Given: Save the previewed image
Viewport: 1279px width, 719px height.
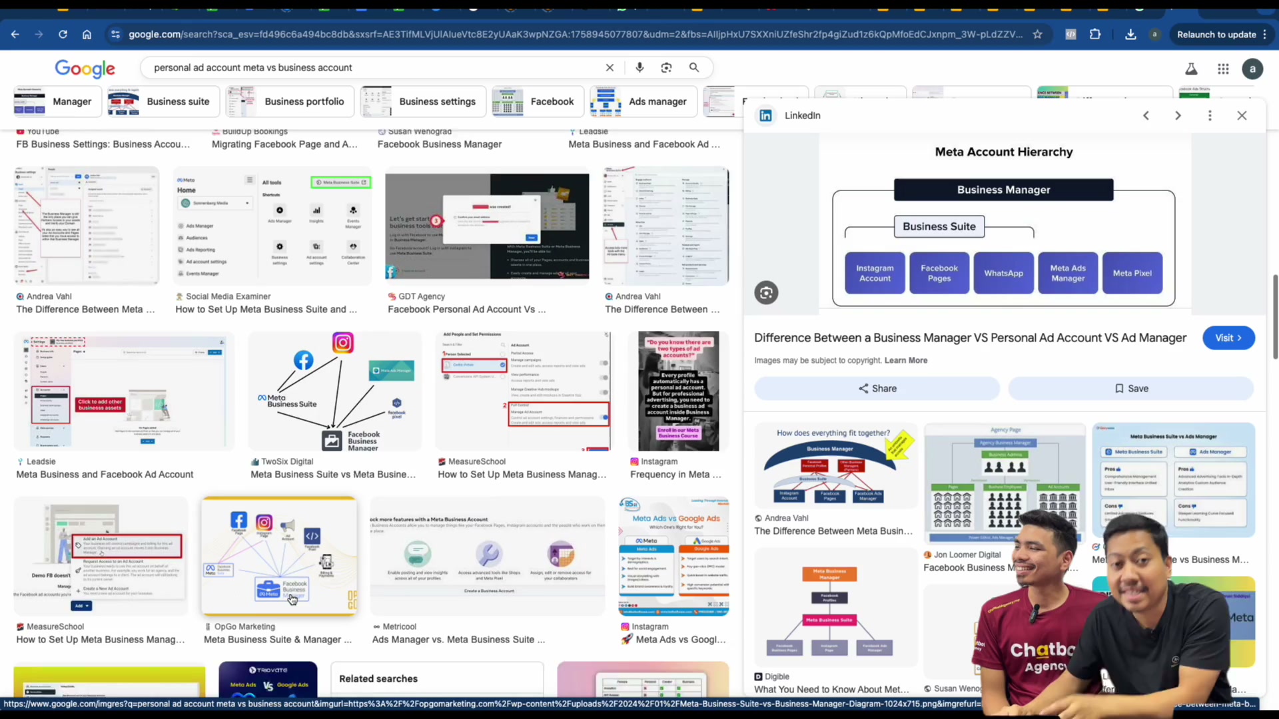Looking at the screenshot, I should click(1131, 388).
